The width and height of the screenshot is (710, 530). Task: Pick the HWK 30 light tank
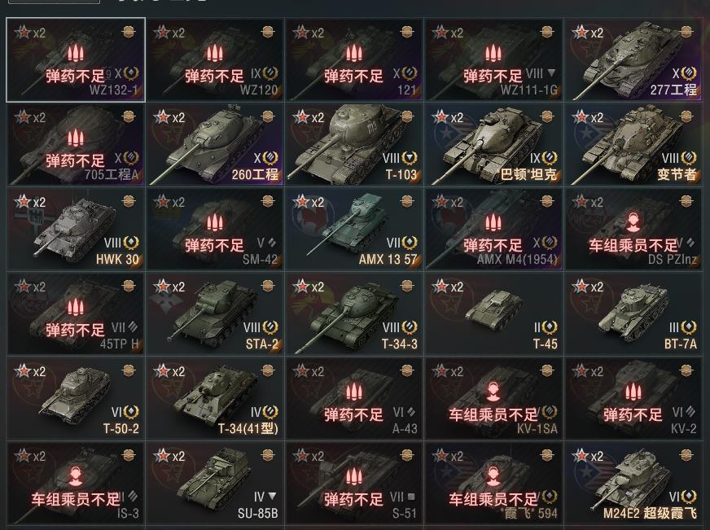tap(76, 229)
